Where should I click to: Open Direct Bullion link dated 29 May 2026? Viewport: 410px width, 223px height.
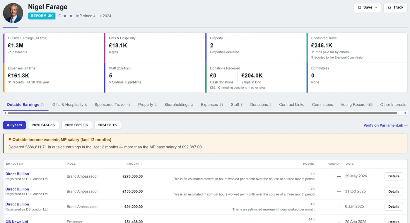(17, 174)
